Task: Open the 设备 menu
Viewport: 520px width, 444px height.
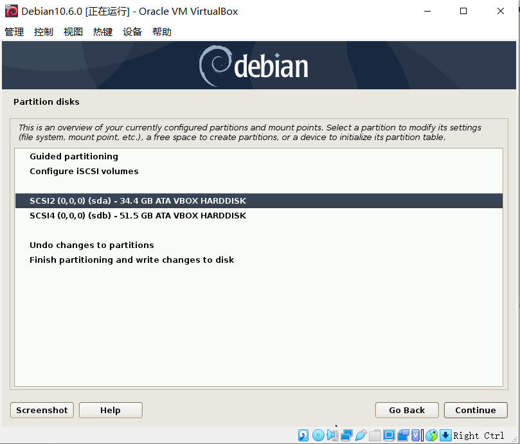Action: coord(132,31)
